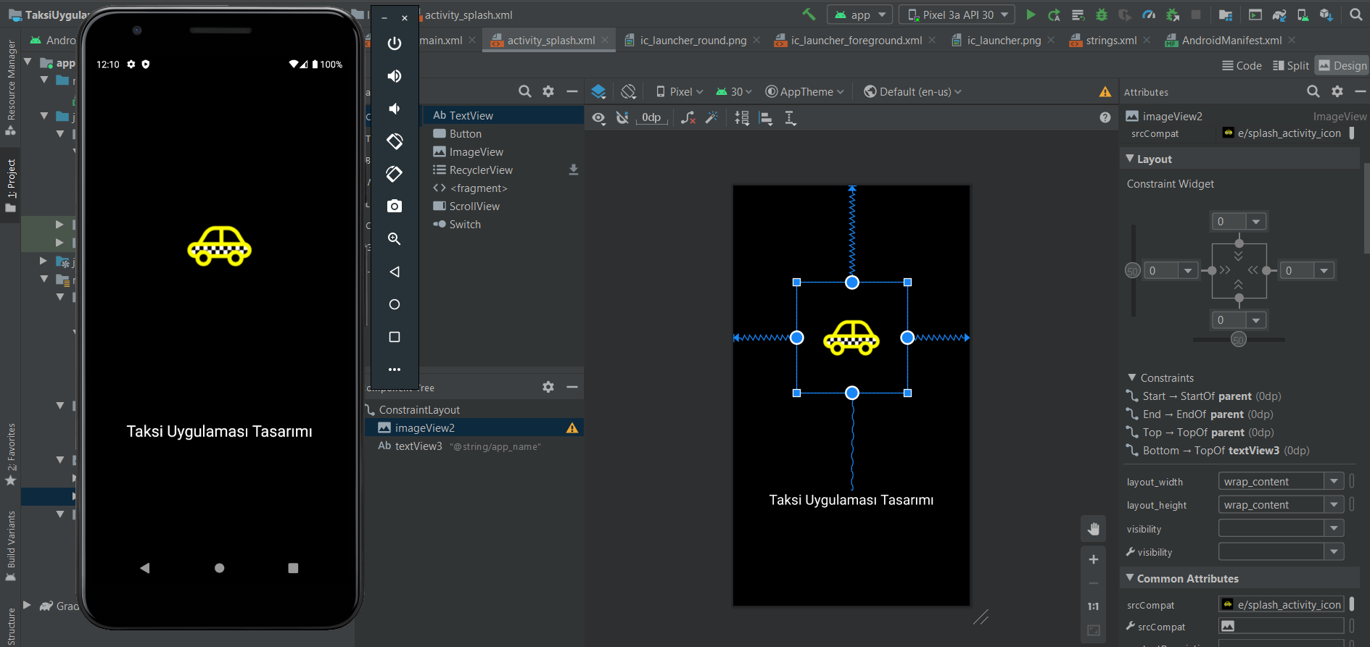
Task: Click the vertical bias slider handle
Action: [1133, 271]
